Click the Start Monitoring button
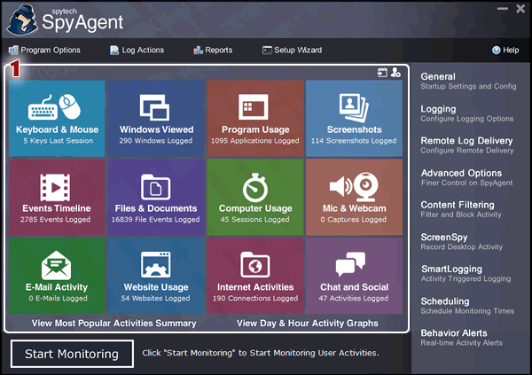Viewport: 532px width, 375px height. tap(72, 354)
